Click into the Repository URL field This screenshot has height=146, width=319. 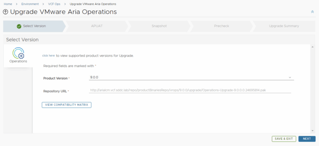coord(190,90)
